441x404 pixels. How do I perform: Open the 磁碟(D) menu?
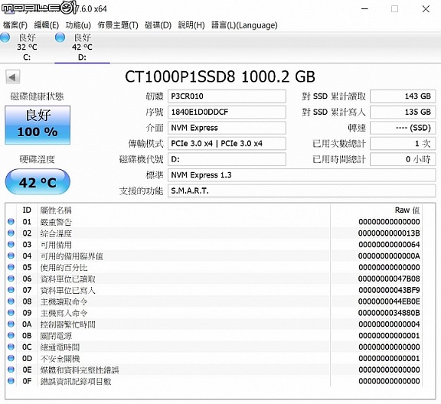[x=158, y=25]
